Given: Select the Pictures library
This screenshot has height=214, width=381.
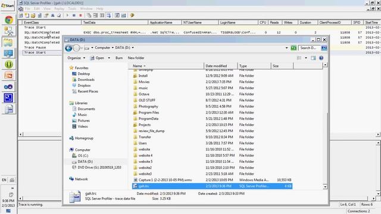Looking at the screenshot, I should [81, 121].
